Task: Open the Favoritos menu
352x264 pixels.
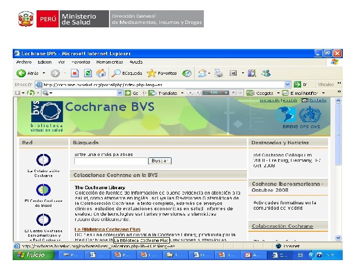Action: coord(81,62)
